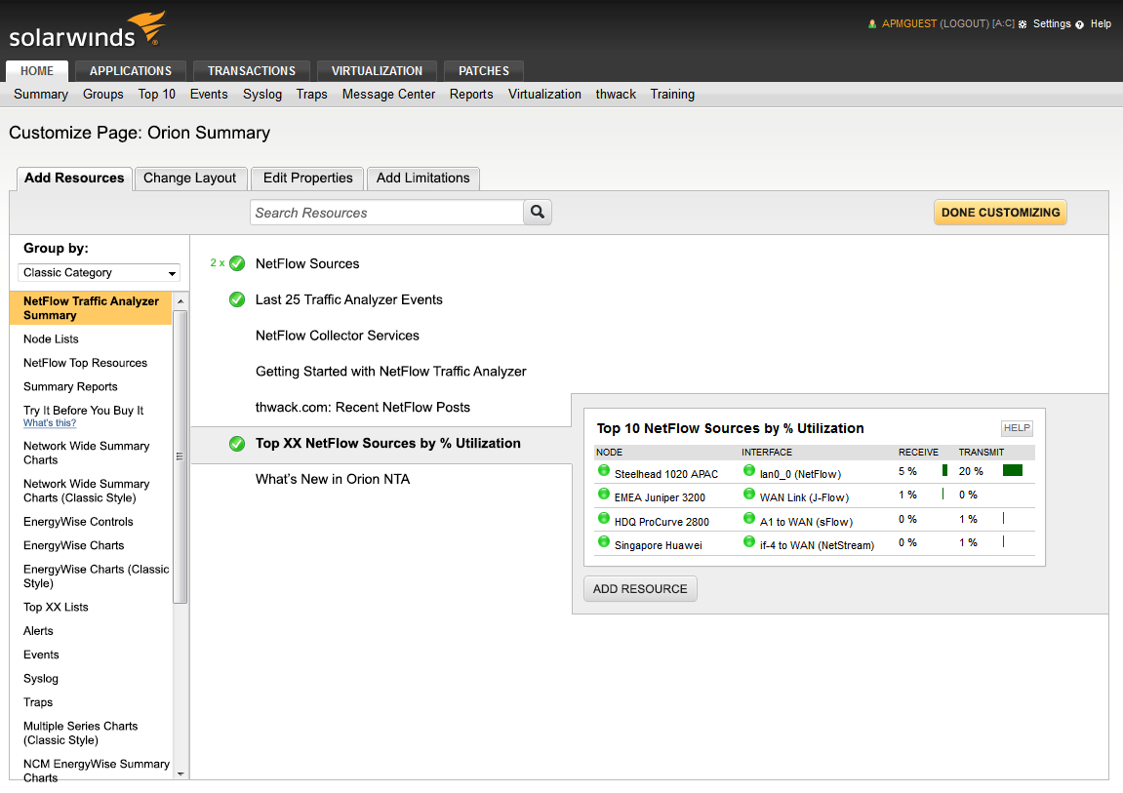Click the Help question mark icon
The width and height of the screenshot is (1123, 793).
click(1079, 24)
